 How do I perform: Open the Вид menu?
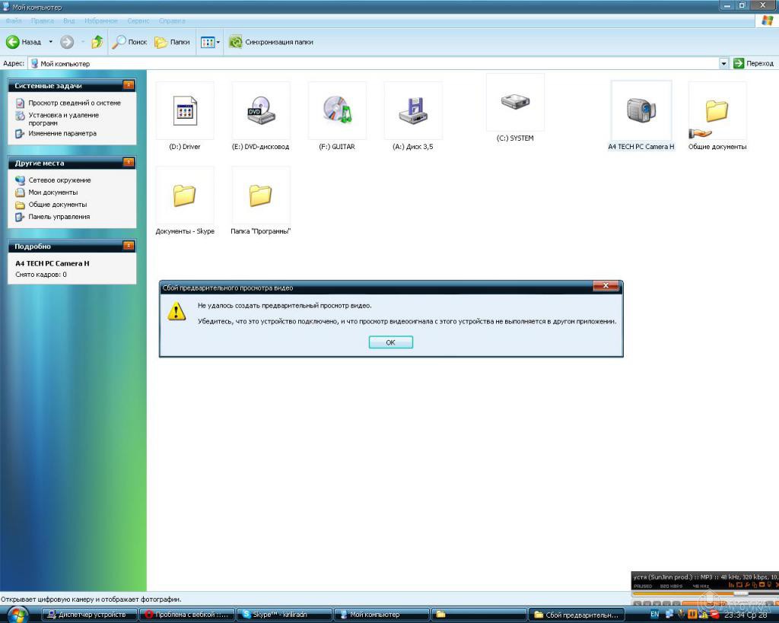(69, 21)
